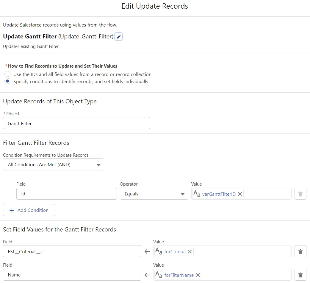Remove the forFilterName value pill

coord(198,275)
